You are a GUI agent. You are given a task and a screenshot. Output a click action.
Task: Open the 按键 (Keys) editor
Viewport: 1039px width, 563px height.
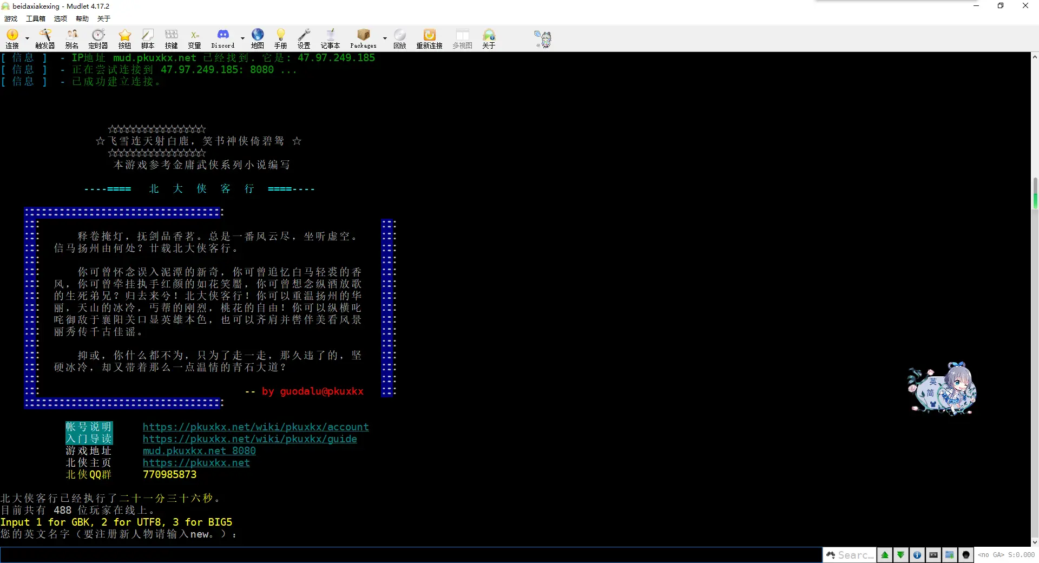(172, 39)
